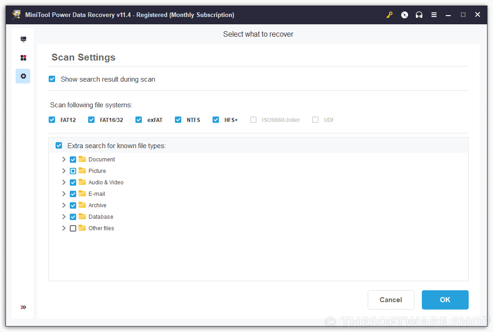Uncheck the NTFS file system
This screenshot has height=332, width=493.
[178, 120]
